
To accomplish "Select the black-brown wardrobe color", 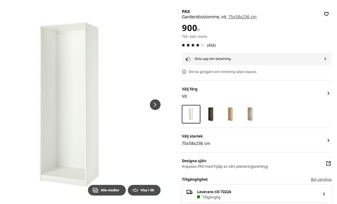I will coord(211,114).
